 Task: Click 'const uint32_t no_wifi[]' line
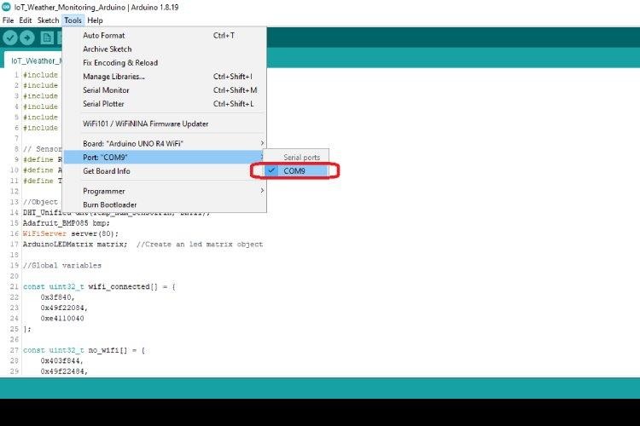84,350
